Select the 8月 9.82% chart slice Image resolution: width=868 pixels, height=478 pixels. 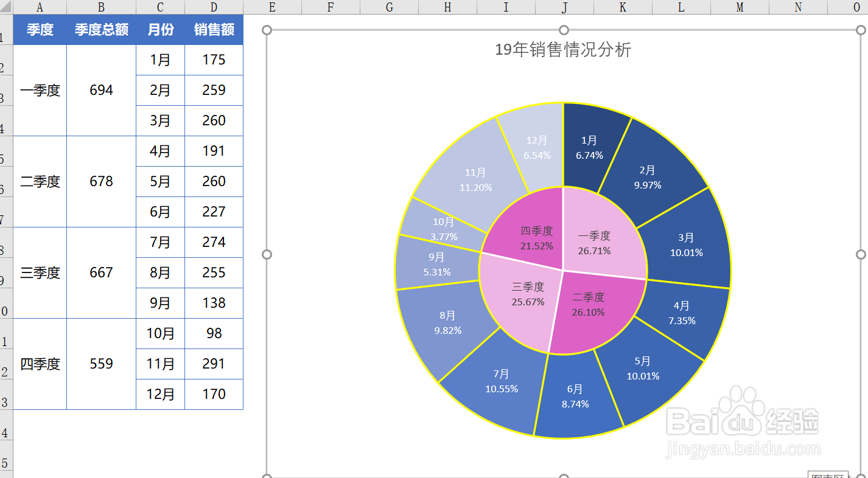click(447, 323)
